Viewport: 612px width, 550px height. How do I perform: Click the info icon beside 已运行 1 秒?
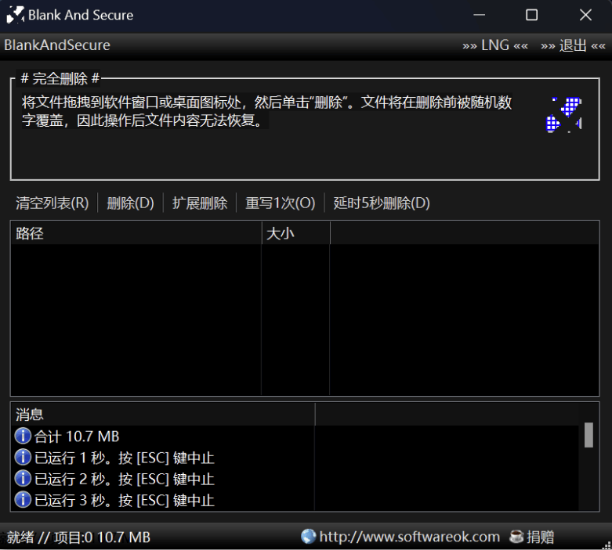coord(23,457)
